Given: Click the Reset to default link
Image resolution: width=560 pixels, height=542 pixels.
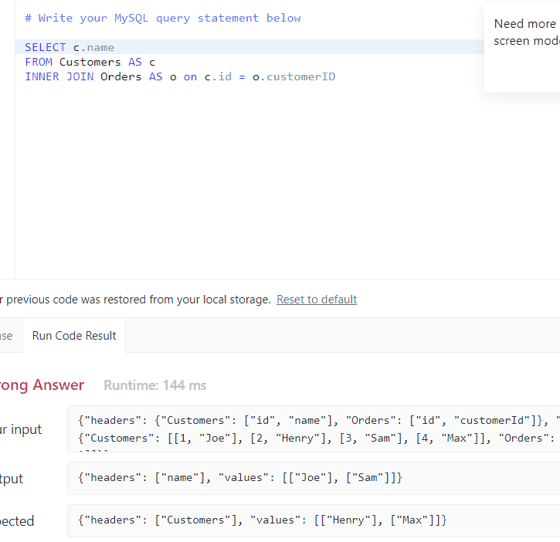Looking at the screenshot, I should [x=317, y=300].
